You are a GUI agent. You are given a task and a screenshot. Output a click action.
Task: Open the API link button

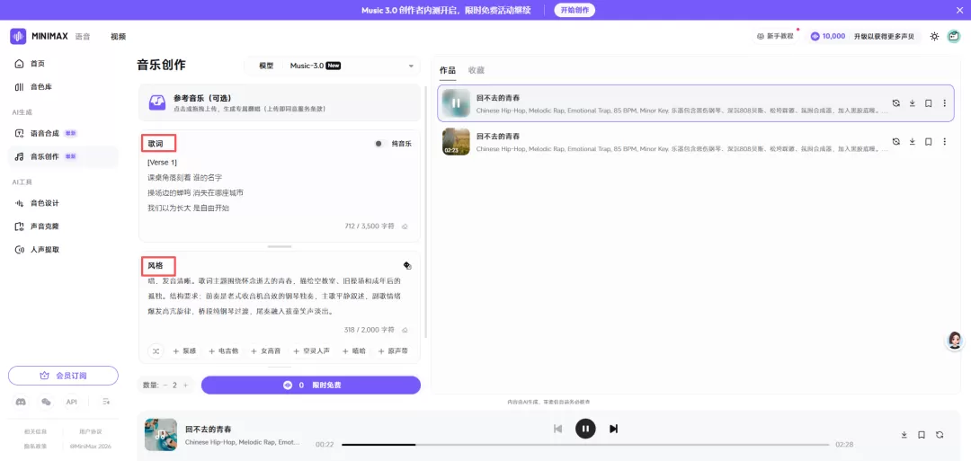(x=71, y=403)
